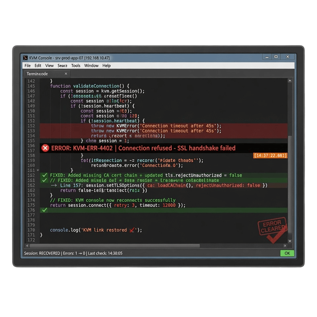Open the Window menu

tap(91, 65)
